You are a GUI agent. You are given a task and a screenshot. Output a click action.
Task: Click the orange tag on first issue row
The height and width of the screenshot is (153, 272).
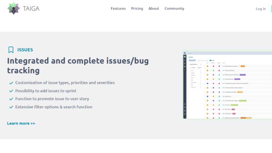pos(243,66)
